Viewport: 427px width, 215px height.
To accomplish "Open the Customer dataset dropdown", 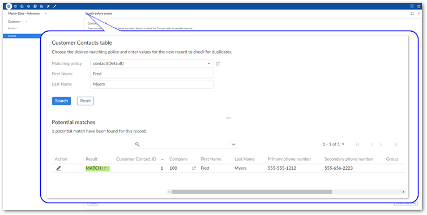I will point(18,21).
